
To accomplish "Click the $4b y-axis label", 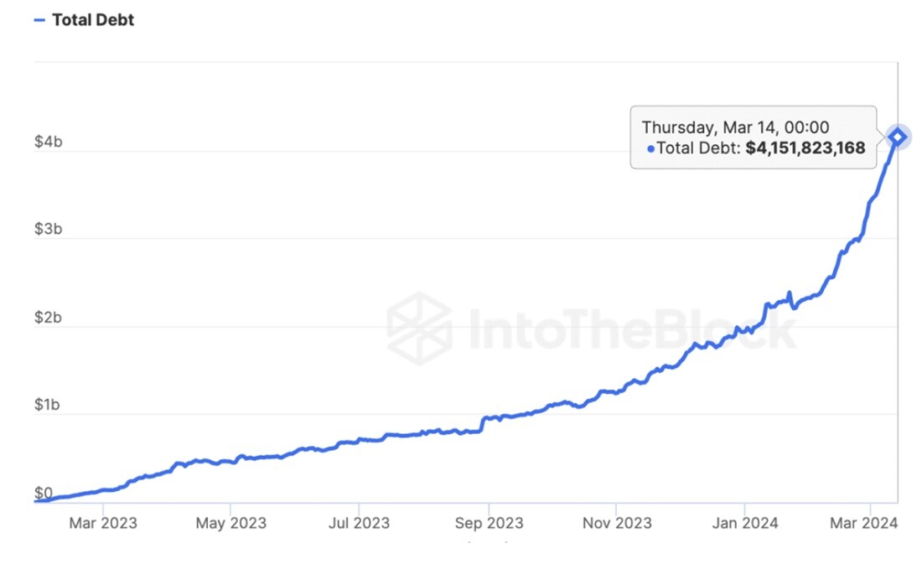I will 49,142.
